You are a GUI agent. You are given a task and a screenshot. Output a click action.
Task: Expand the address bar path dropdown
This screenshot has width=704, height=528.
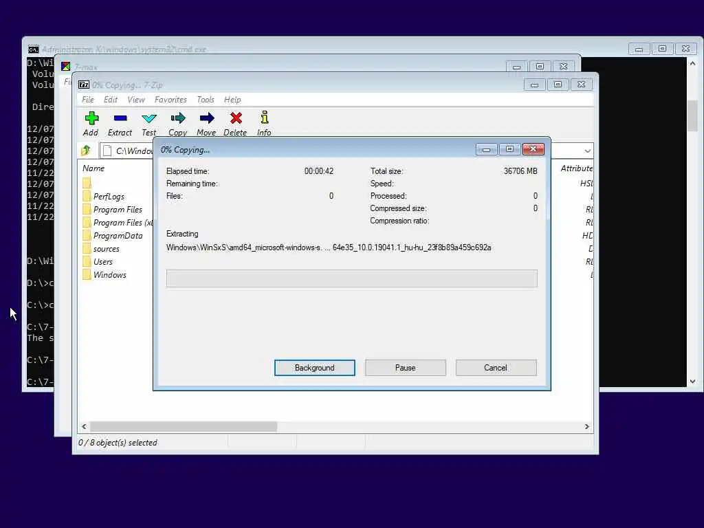pos(587,151)
